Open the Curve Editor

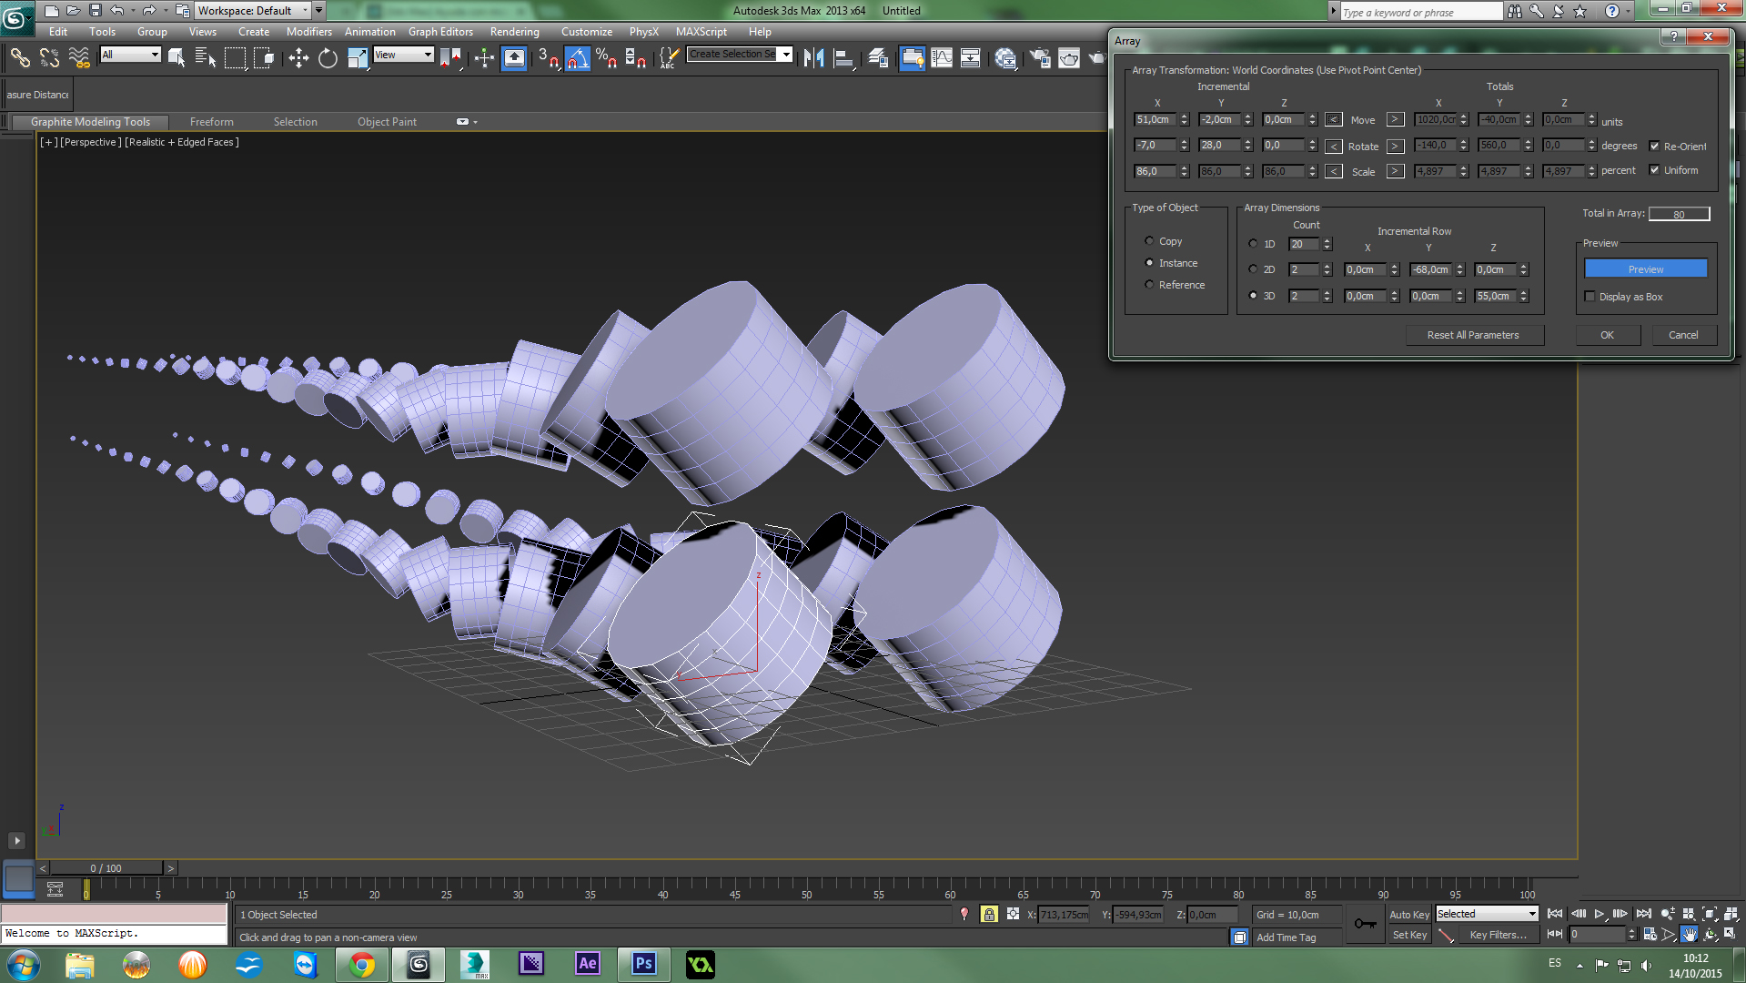(x=942, y=58)
